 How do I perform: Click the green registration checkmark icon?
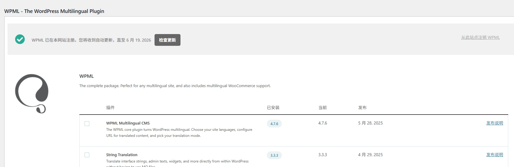coord(20,39)
